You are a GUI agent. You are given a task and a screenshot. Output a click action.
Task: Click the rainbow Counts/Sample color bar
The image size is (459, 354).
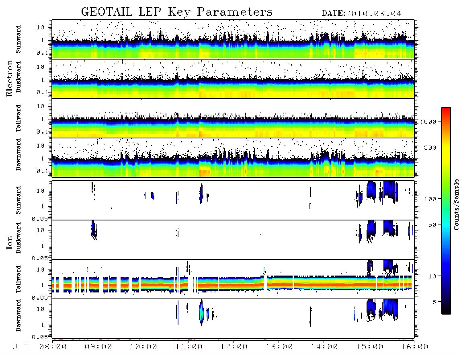446,211
